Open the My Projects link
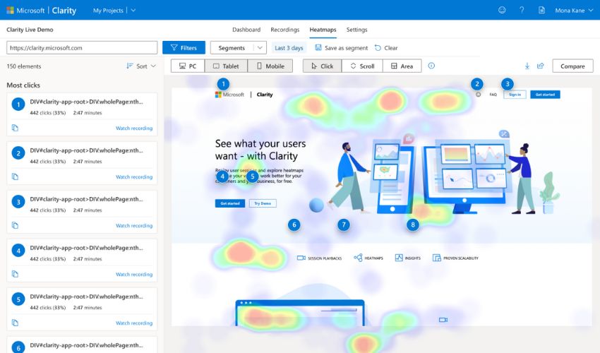600x353 pixels. pos(108,11)
